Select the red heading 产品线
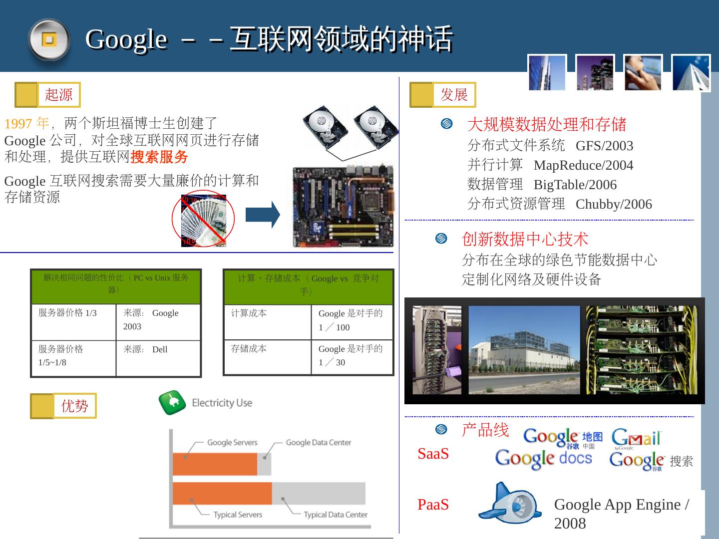Image resolution: width=719 pixels, height=539 pixels. pyautogui.click(x=485, y=430)
